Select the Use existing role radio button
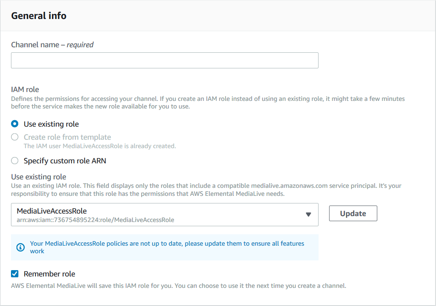Image resolution: width=436 pixels, height=306 pixels. (14, 124)
